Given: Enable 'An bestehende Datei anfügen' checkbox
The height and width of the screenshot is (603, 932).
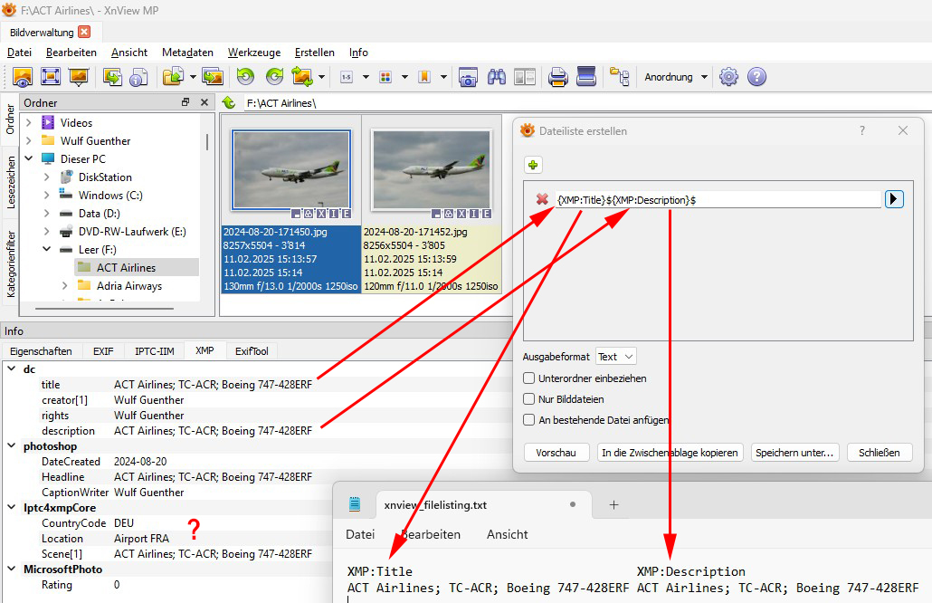Looking at the screenshot, I should (x=528, y=420).
